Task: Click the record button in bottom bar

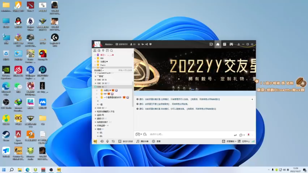Action: coord(156,141)
